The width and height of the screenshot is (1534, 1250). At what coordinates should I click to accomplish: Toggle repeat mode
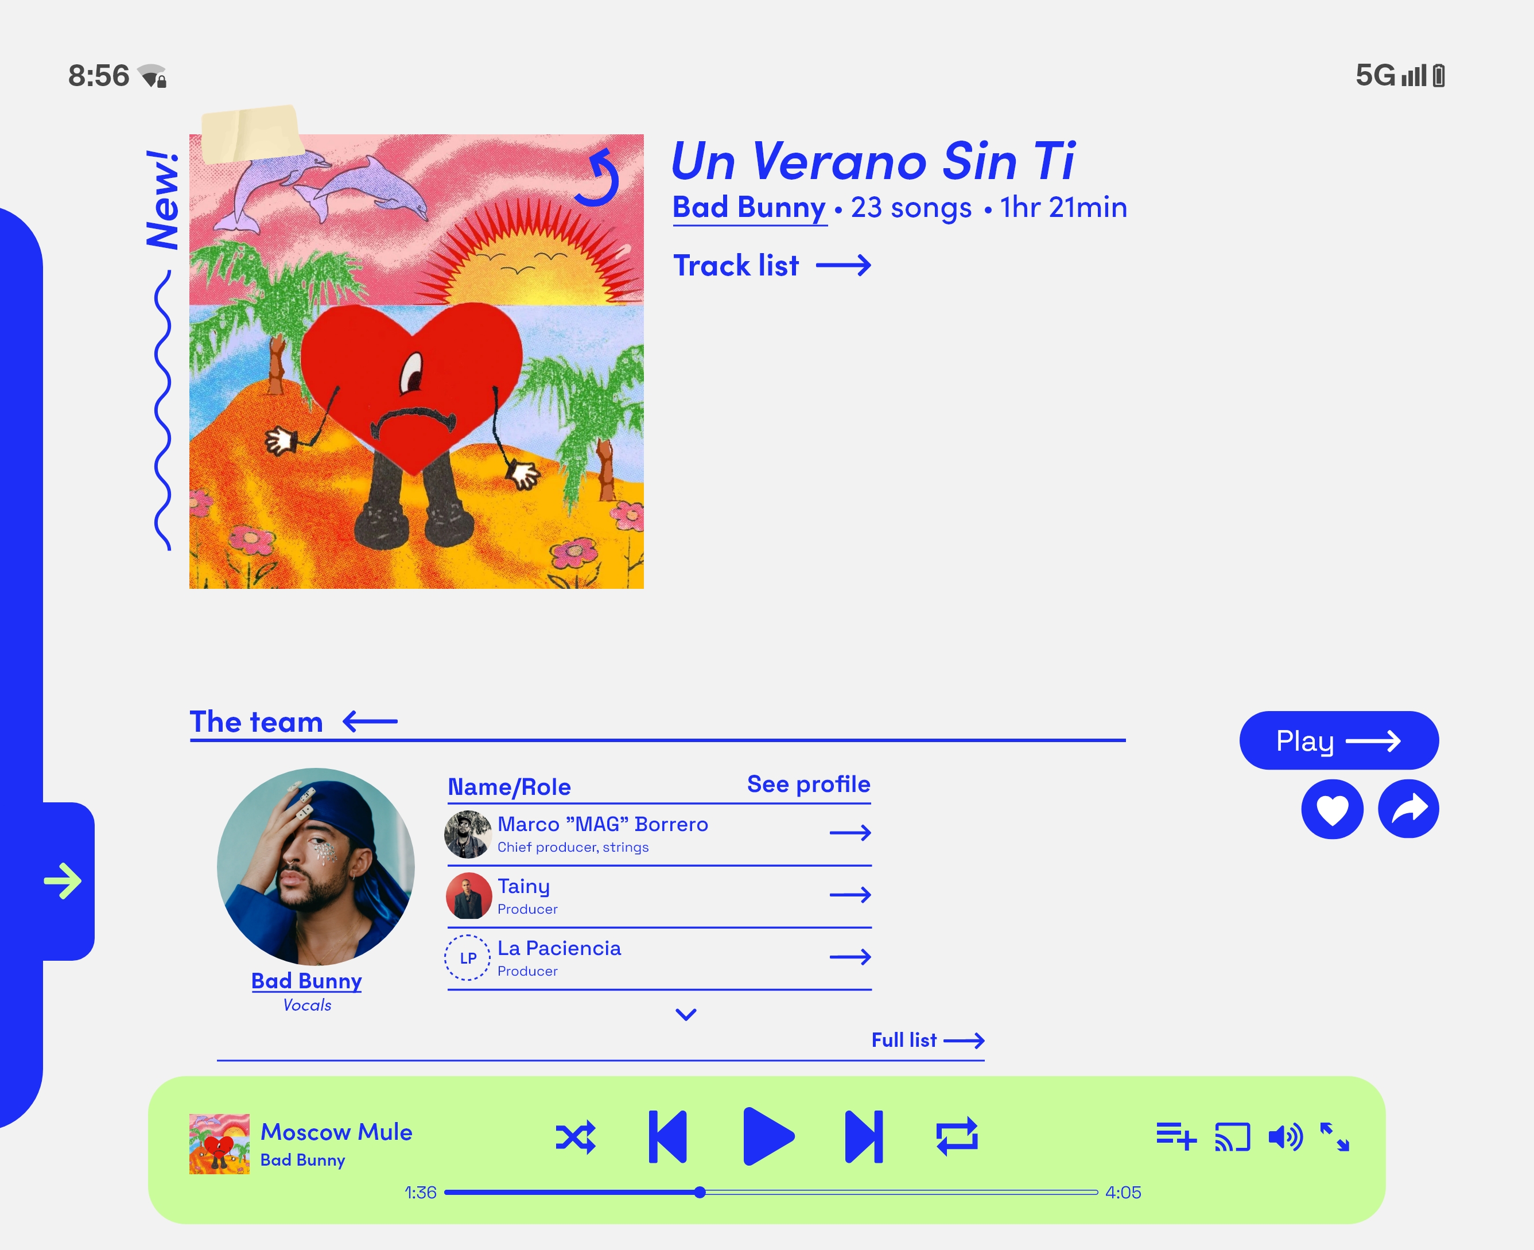[x=957, y=1137]
